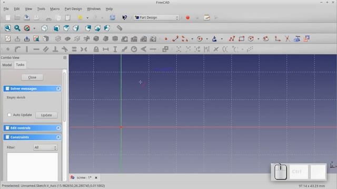337x189 pixels.
Task: Toggle the Auto Update checkbox
Action: pyautogui.click(x=9, y=115)
